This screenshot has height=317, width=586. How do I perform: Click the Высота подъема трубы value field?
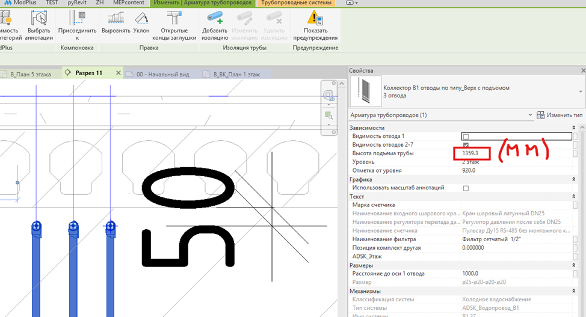point(517,153)
